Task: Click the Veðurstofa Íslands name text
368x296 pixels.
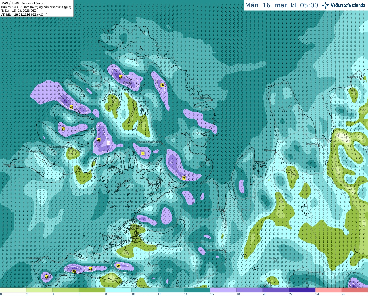Action: point(348,5)
